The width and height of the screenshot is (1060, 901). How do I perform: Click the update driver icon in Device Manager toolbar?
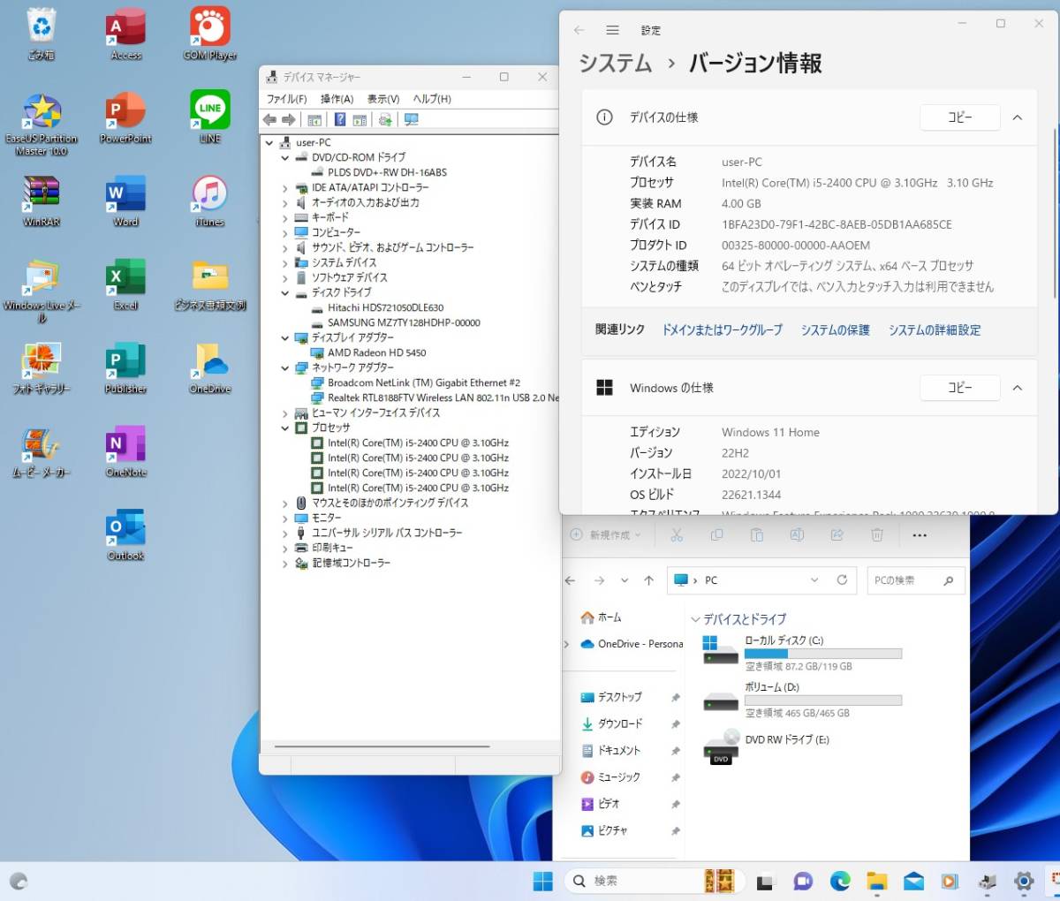385,120
